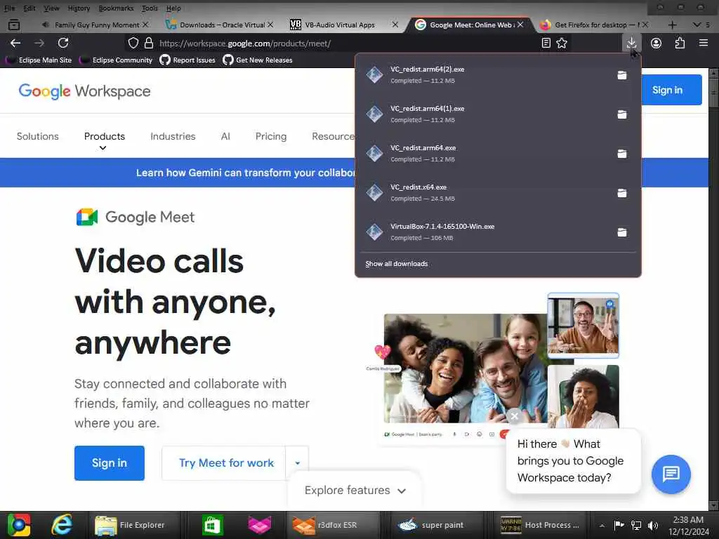Open a new tab with plus button
Screen dimensions: 719x539
[x=672, y=25]
